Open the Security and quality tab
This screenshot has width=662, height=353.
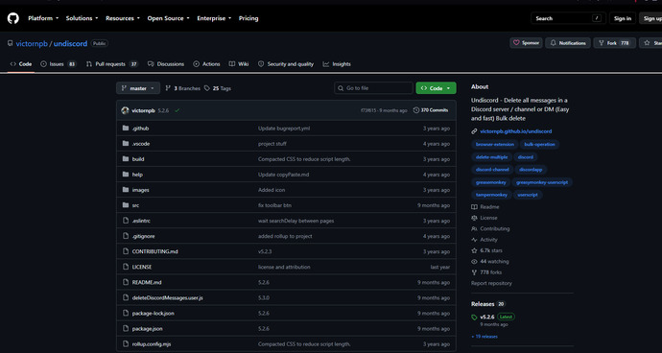[286, 64]
